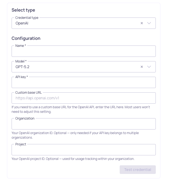Click the organization ID help text
The image size is (169, 182).
coord(75,135)
